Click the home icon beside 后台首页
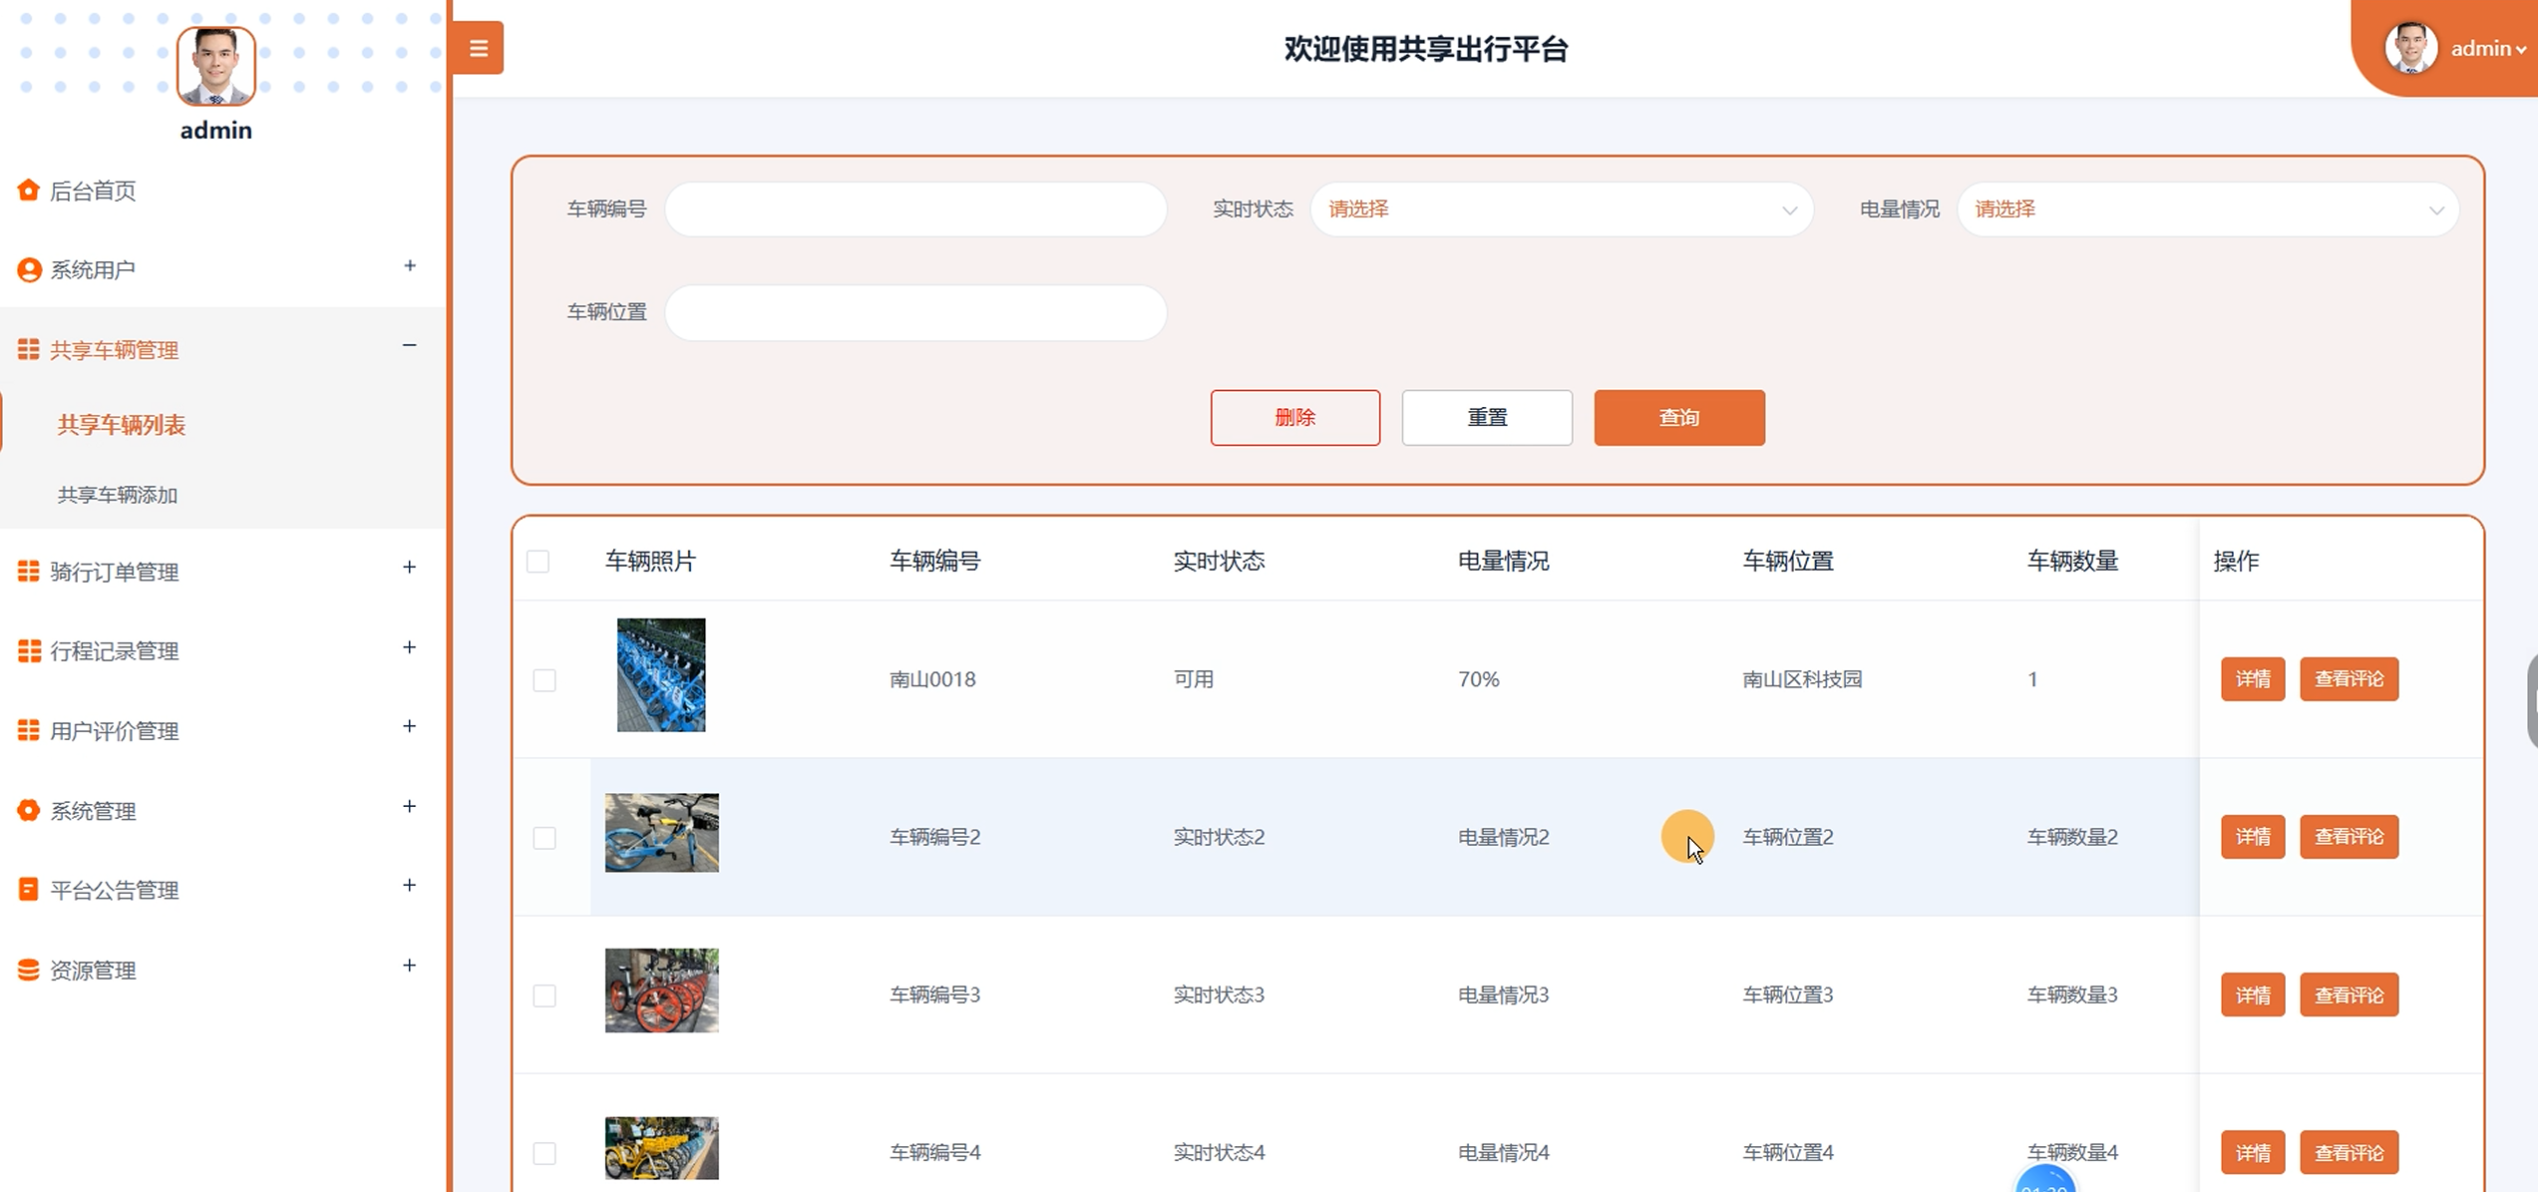This screenshot has width=2538, height=1192. (28, 191)
